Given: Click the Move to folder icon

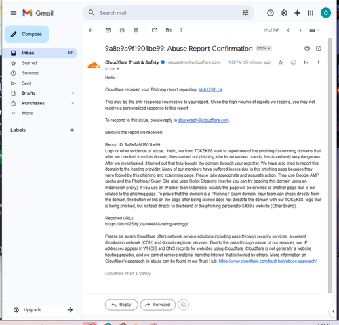Looking at the screenshot, I should [169, 30].
